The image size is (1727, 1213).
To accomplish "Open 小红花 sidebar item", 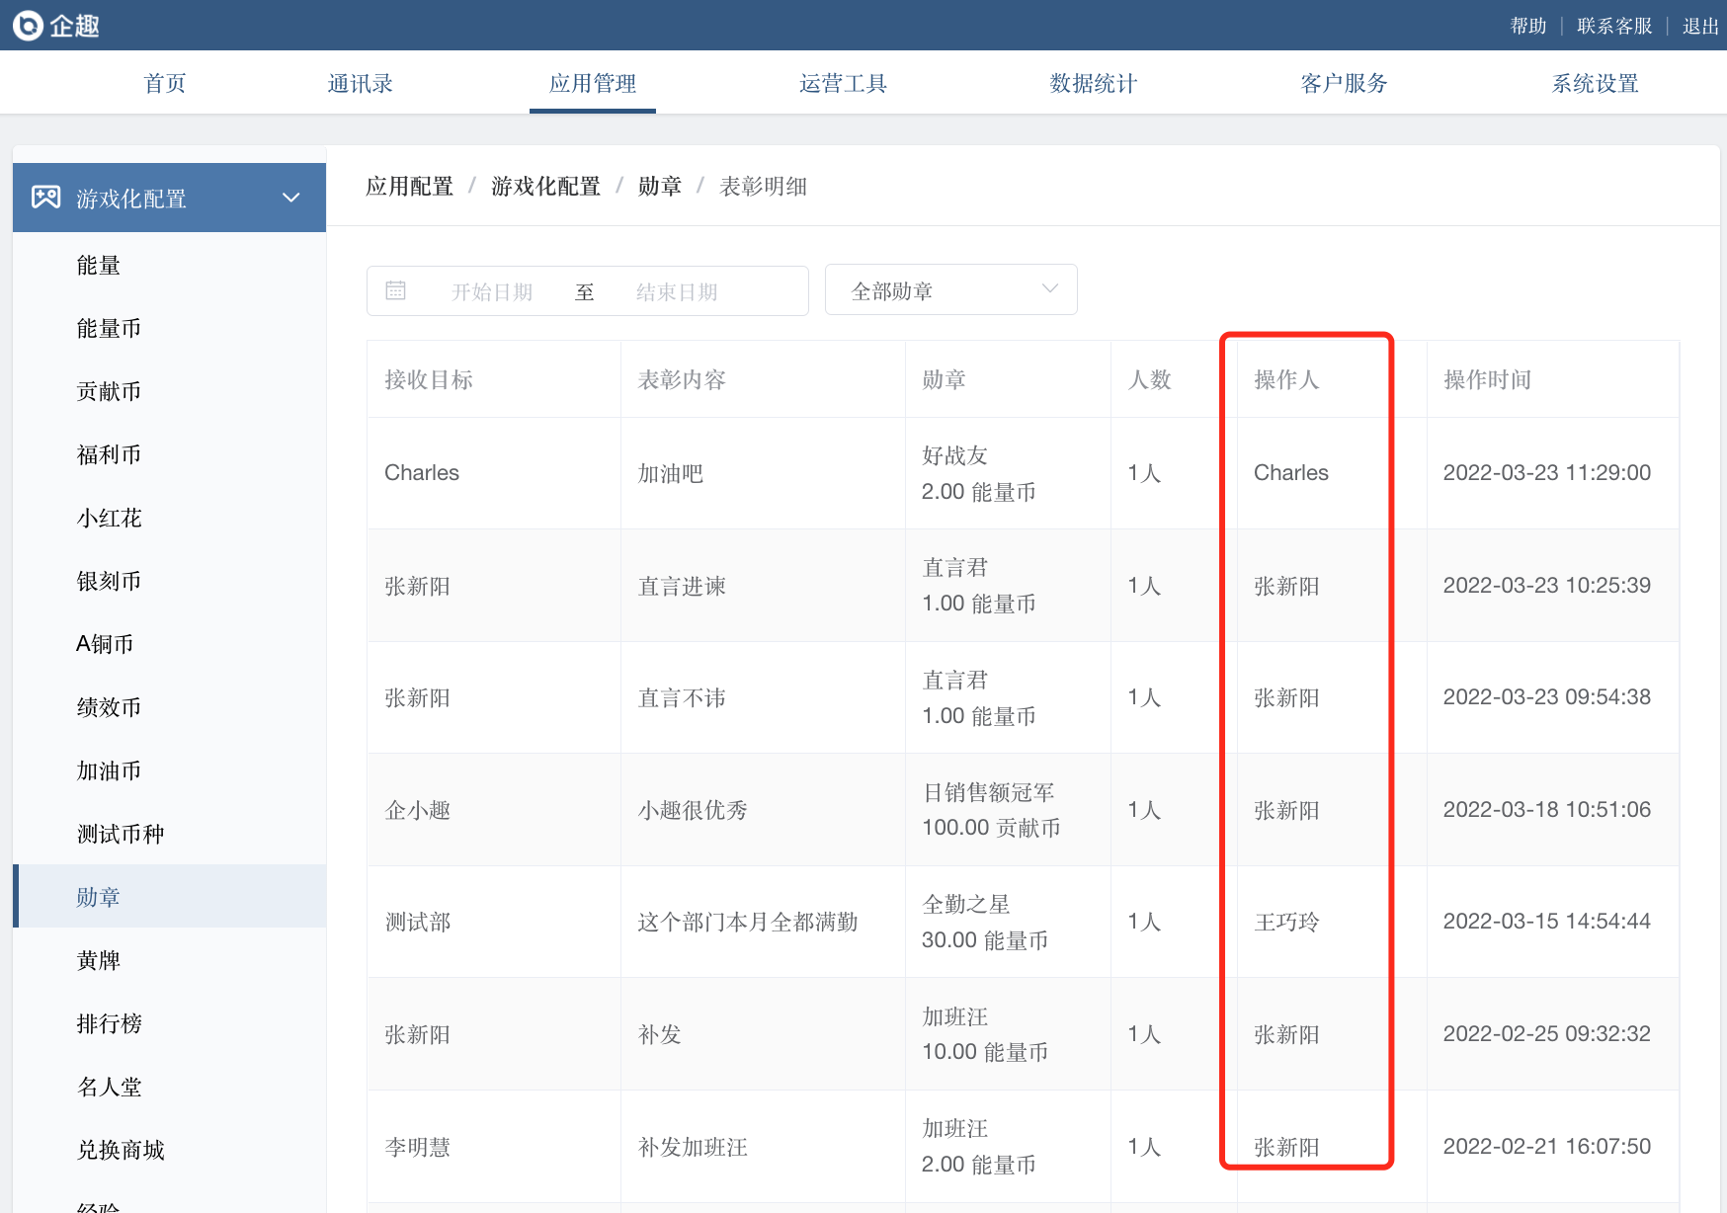I will [x=169, y=518].
